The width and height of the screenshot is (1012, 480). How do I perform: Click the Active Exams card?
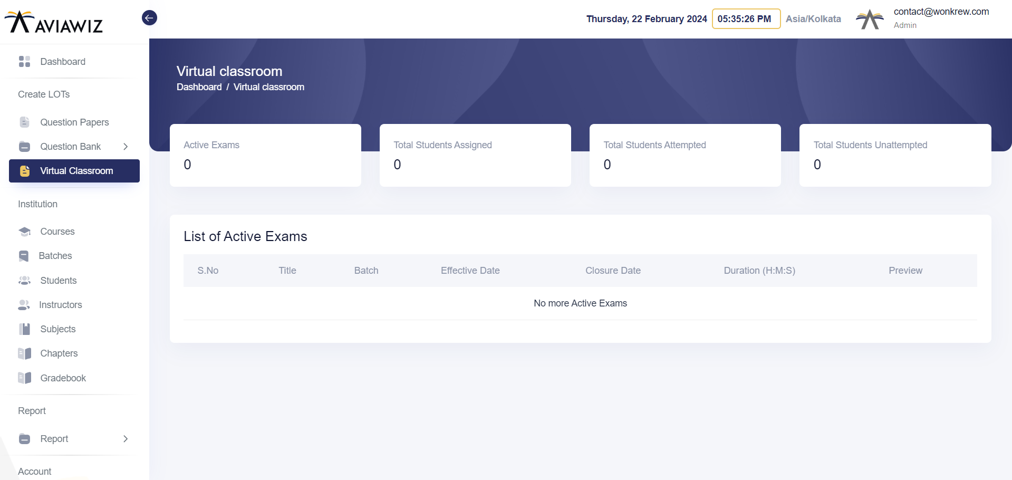(x=265, y=155)
